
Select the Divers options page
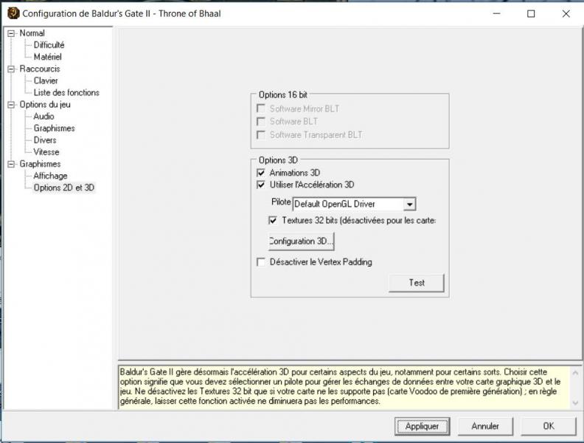pos(45,140)
